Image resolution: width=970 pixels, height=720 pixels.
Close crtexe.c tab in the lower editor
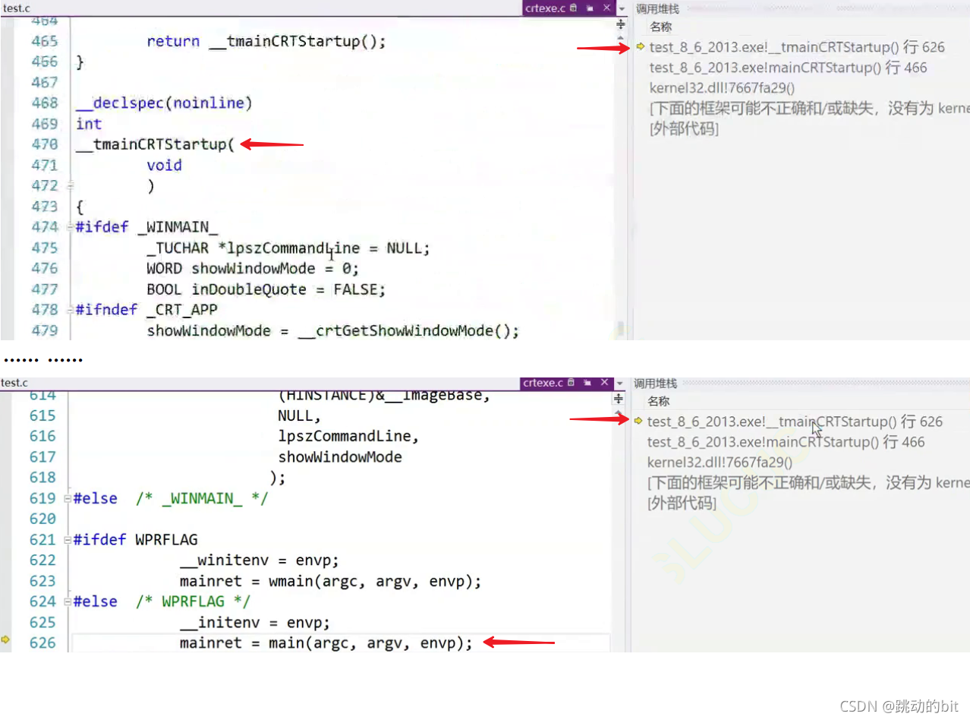pyautogui.click(x=605, y=383)
